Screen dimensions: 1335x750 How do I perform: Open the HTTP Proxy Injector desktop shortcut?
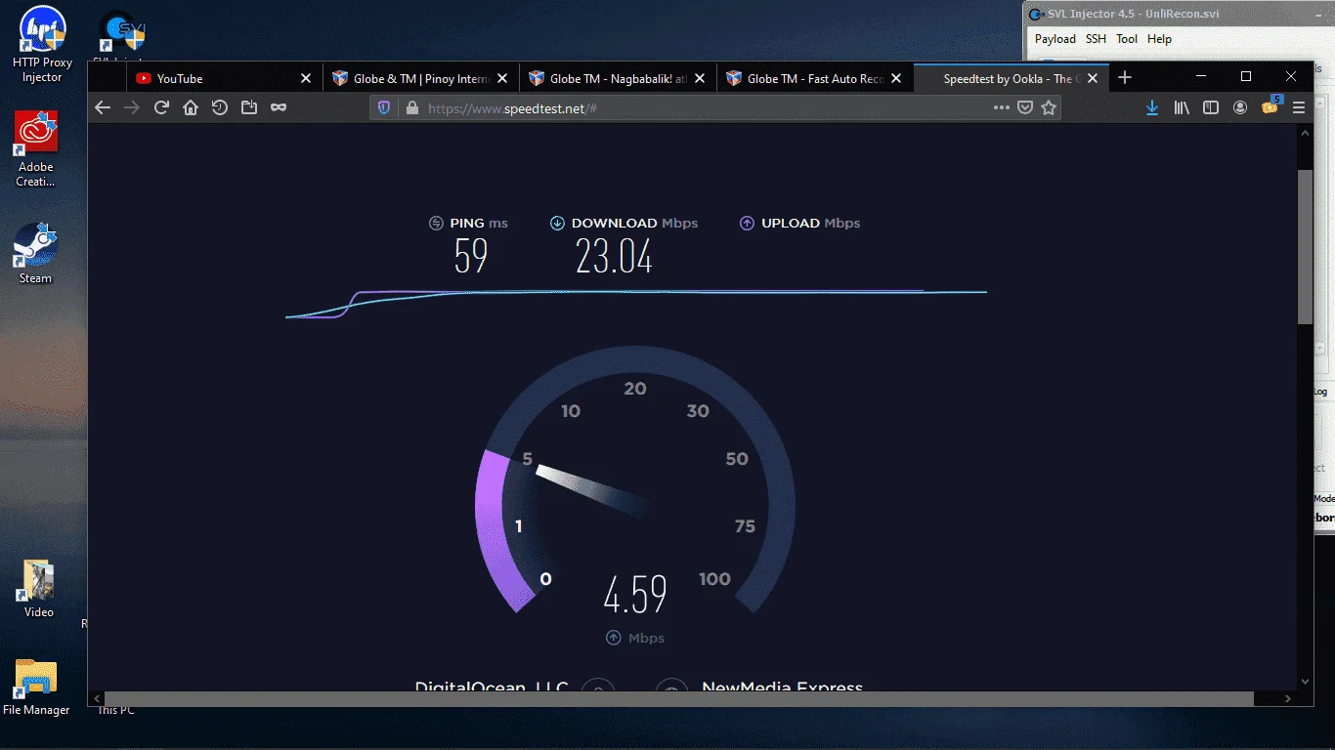[42, 44]
